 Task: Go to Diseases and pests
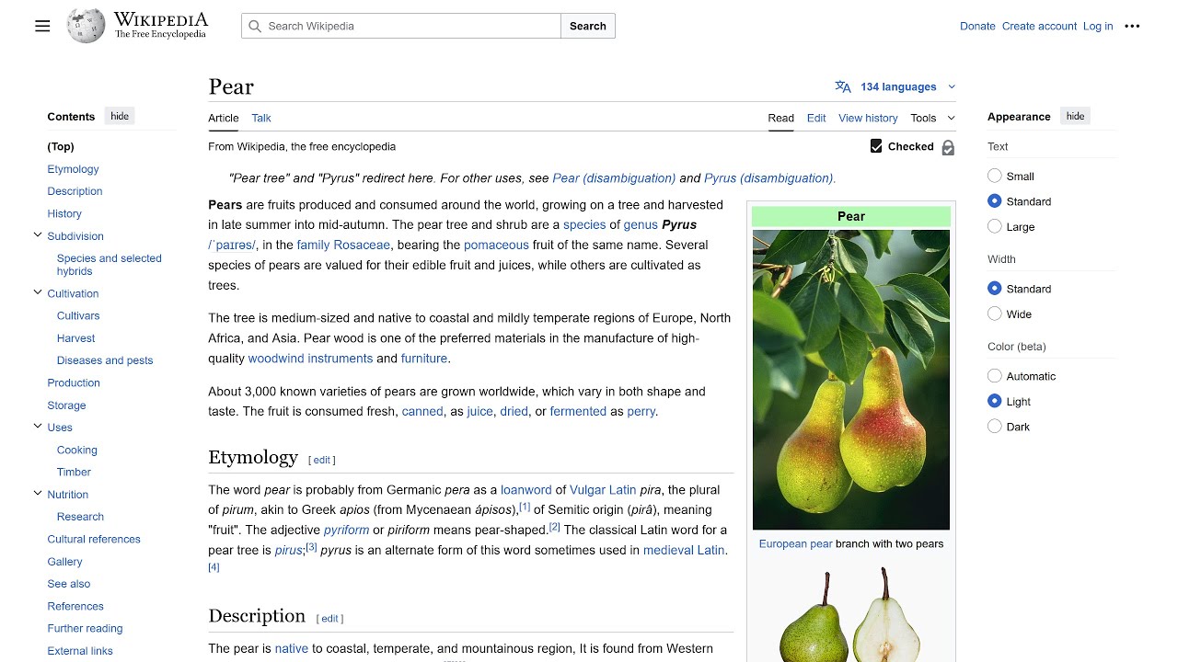coord(105,360)
